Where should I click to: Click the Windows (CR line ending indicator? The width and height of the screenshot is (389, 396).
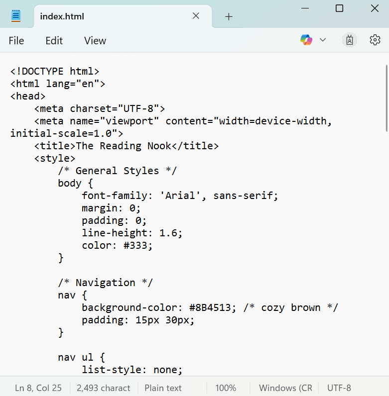pyautogui.click(x=285, y=388)
